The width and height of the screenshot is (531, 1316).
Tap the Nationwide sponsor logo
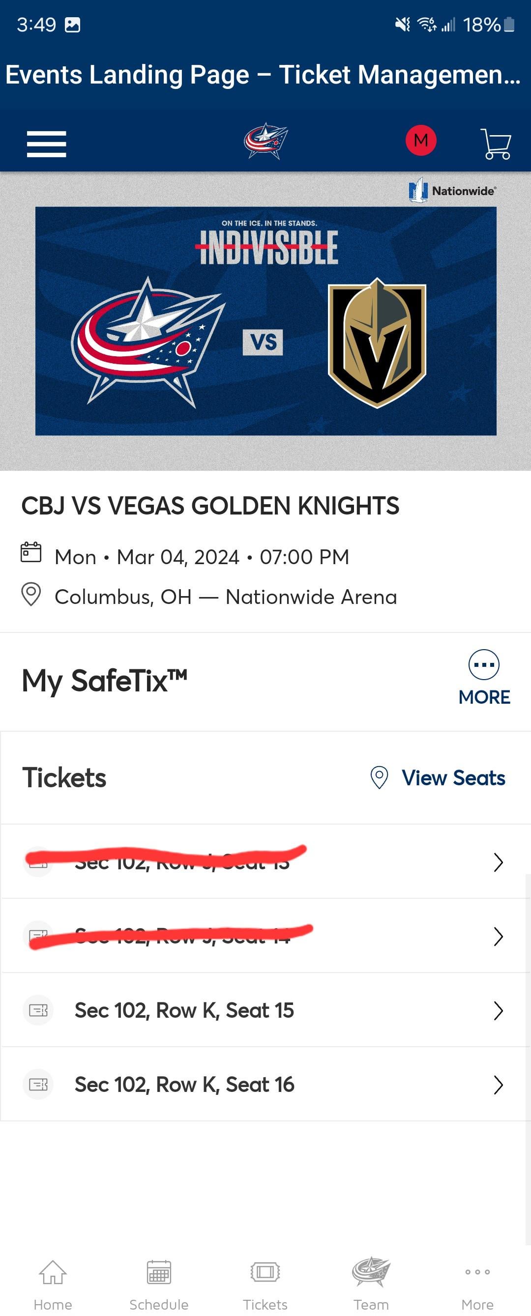click(x=453, y=191)
